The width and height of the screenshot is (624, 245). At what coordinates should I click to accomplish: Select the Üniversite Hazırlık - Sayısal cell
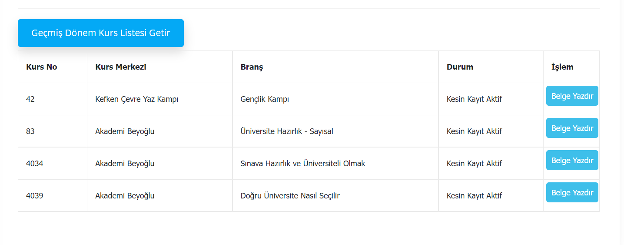tap(287, 131)
